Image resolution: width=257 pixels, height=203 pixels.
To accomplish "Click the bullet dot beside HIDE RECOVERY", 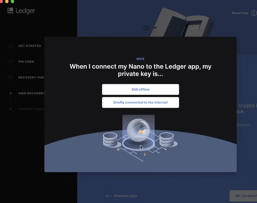I will (x=11, y=93).
